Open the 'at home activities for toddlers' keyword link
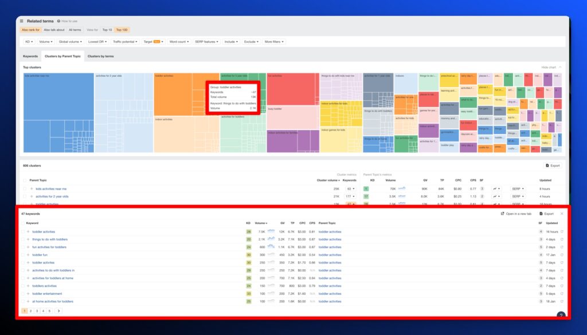Viewport: 587px width, 335px height. coord(53,301)
